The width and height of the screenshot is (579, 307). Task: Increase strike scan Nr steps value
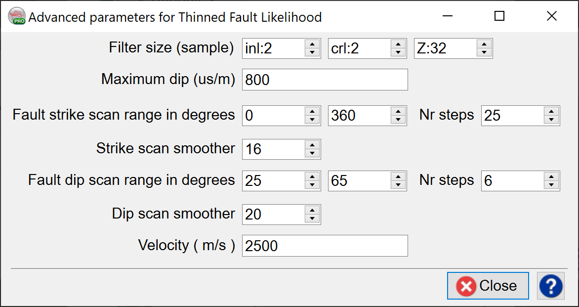point(551,111)
